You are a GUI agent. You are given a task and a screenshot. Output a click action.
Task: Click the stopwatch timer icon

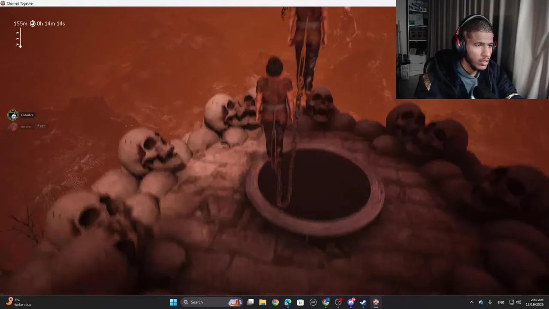click(33, 24)
